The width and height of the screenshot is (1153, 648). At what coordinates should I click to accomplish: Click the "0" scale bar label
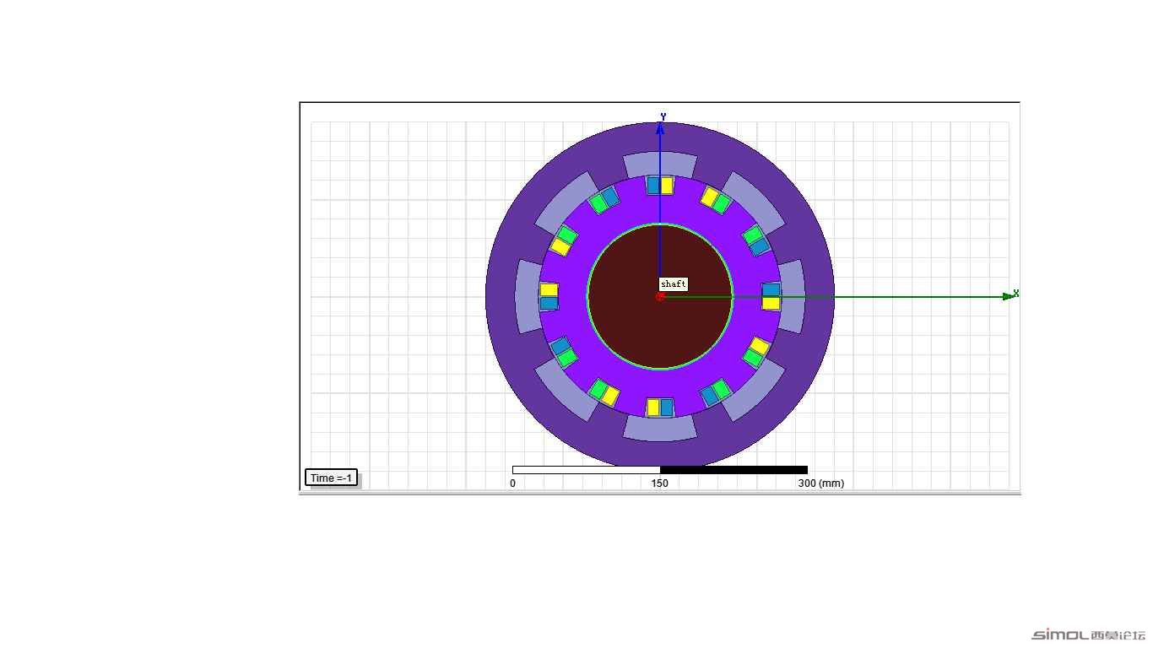512,483
